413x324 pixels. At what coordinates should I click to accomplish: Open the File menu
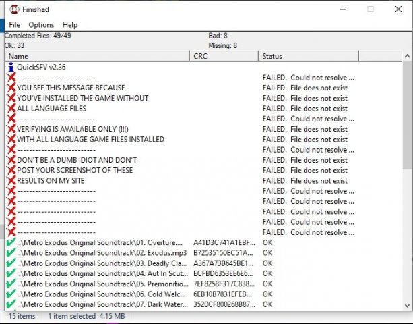[x=14, y=25]
